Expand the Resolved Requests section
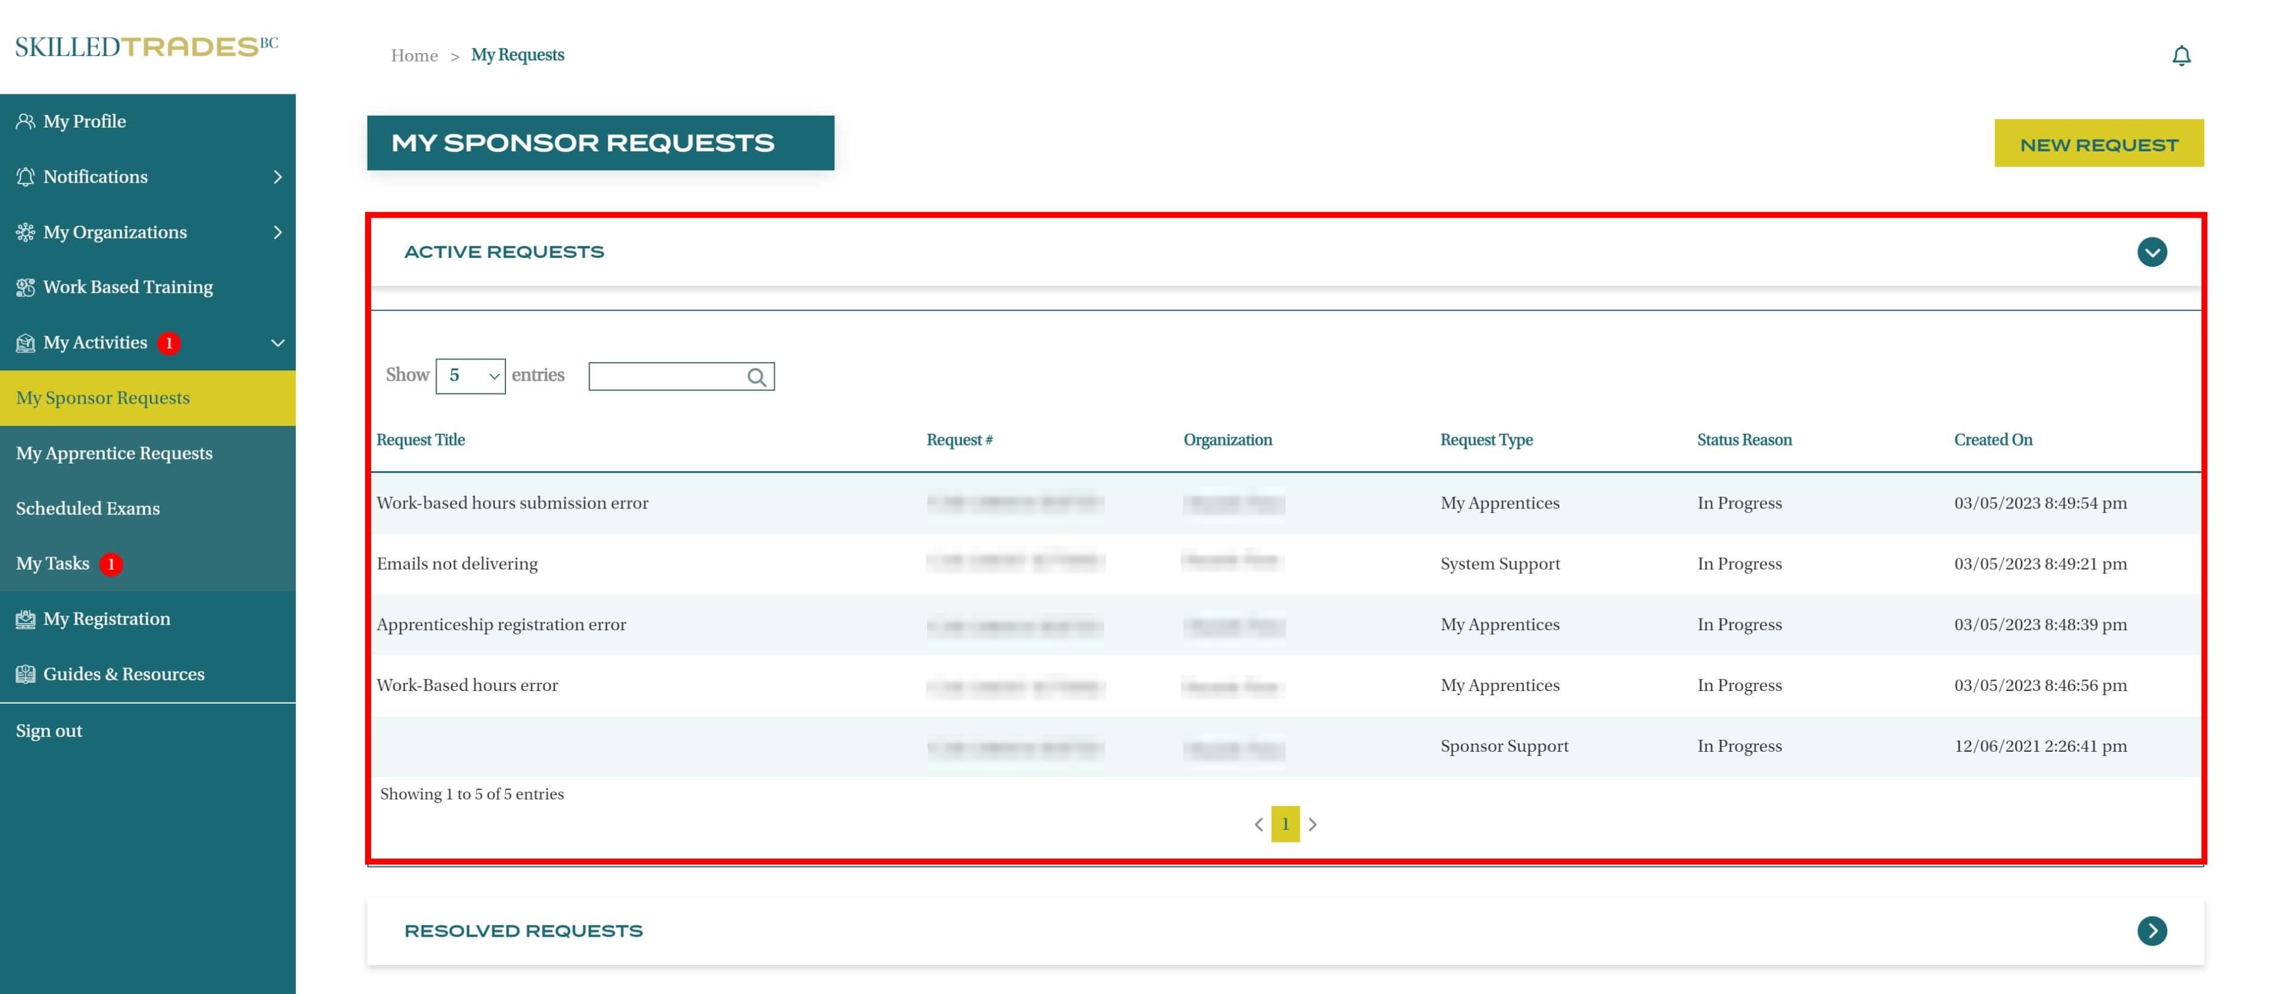 tap(2151, 931)
